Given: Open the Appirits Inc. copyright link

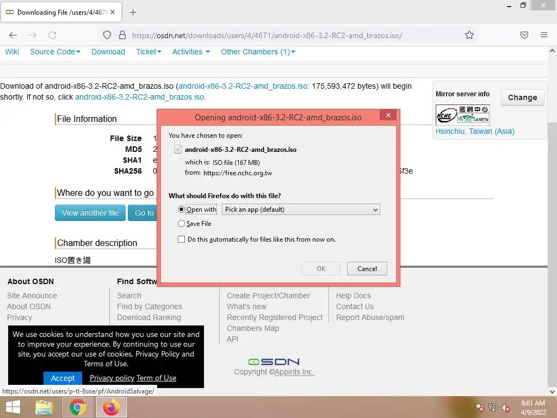Looking at the screenshot, I should point(294,372).
